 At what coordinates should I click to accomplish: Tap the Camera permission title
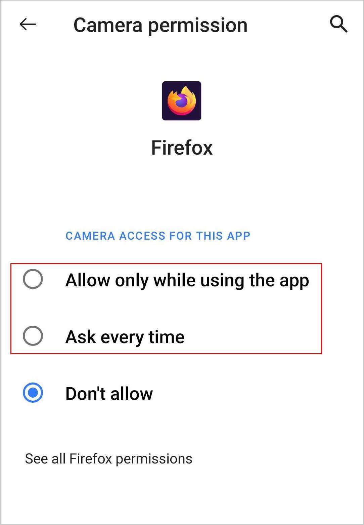point(161,25)
